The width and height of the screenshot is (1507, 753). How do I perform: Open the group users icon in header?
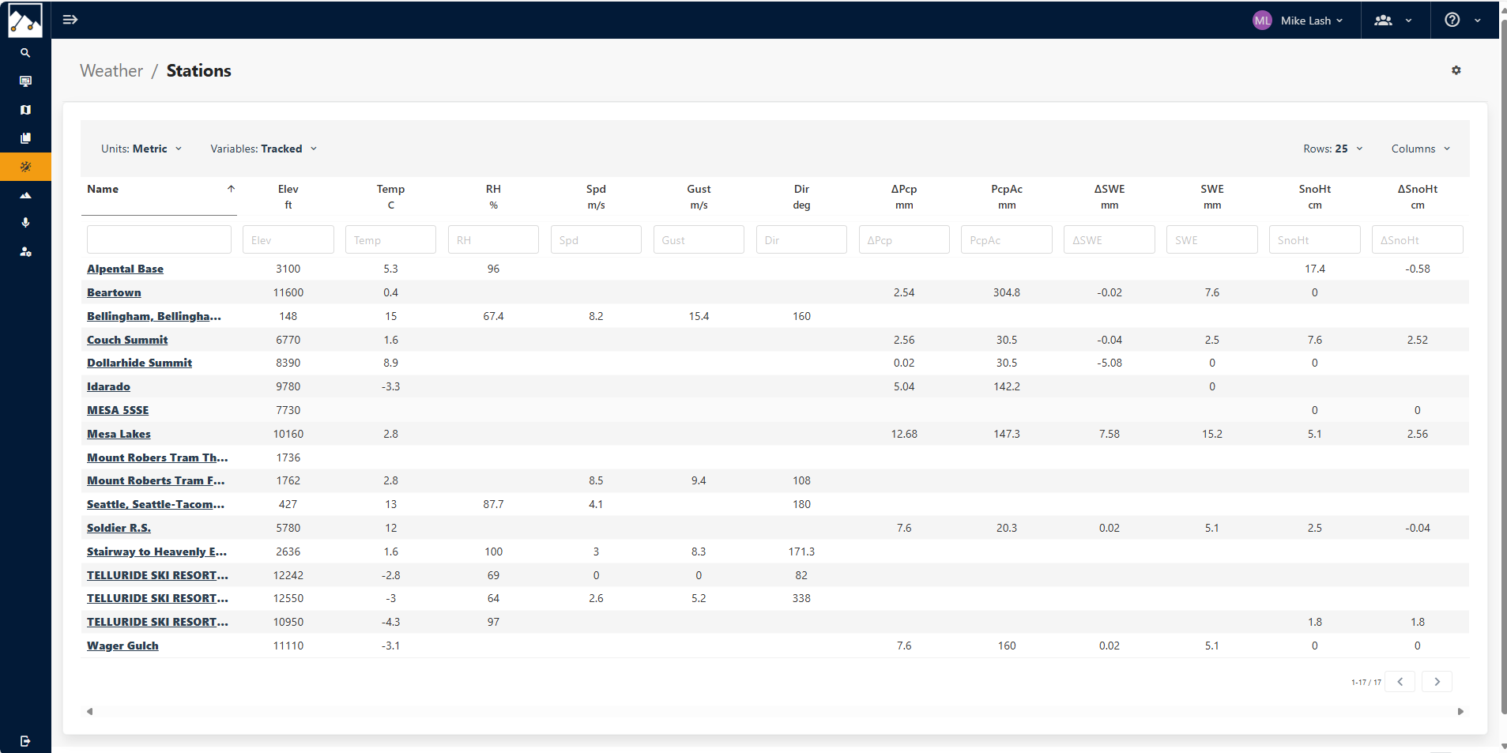1383,21
